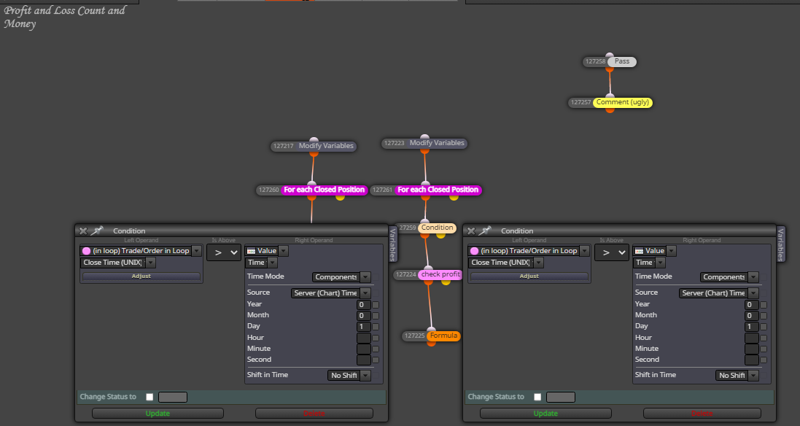
Task: Open the Source Server (Chart) Time dropdown in right panel
Action: [x=719, y=293]
